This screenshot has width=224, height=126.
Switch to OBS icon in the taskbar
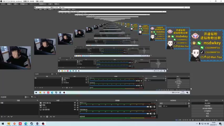[x=43, y=124]
